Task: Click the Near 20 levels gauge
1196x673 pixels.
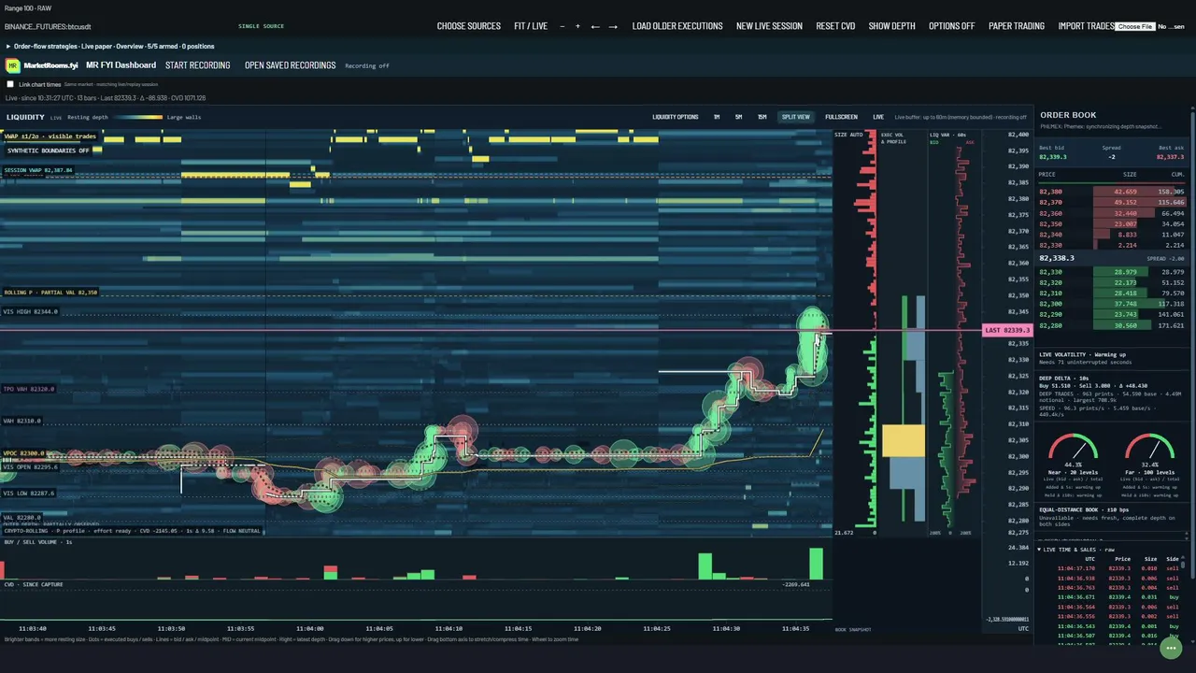Action: click(1073, 449)
